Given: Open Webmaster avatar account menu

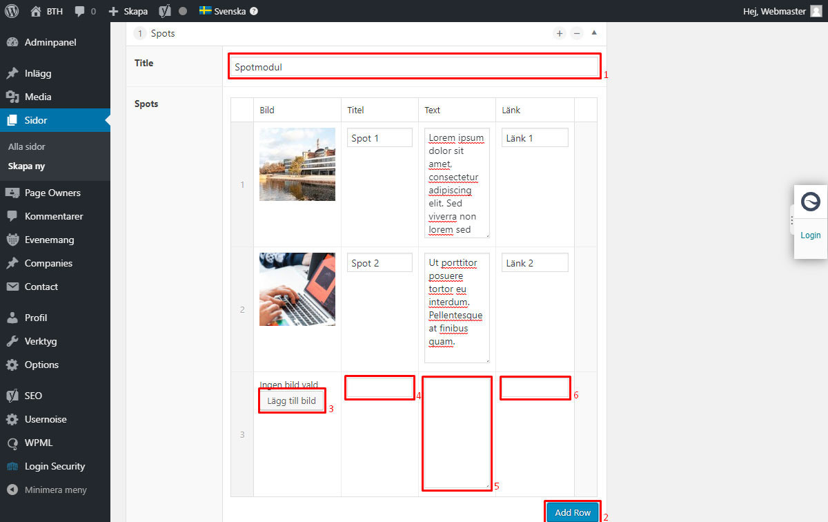Looking at the screenshot, I should pos(816,11).
